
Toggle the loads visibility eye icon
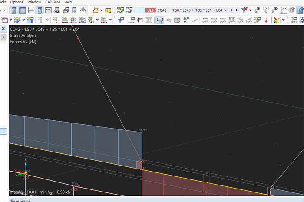tap(274, 10)
